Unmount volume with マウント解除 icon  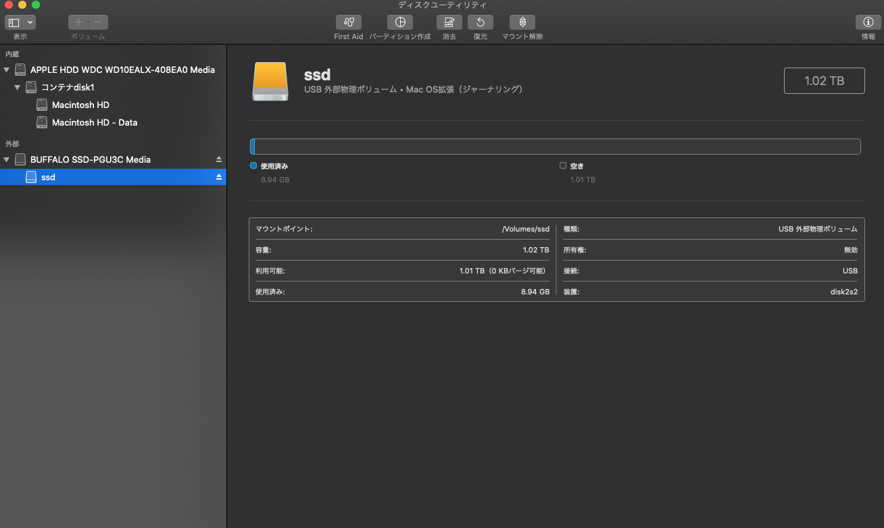(522, 22)
